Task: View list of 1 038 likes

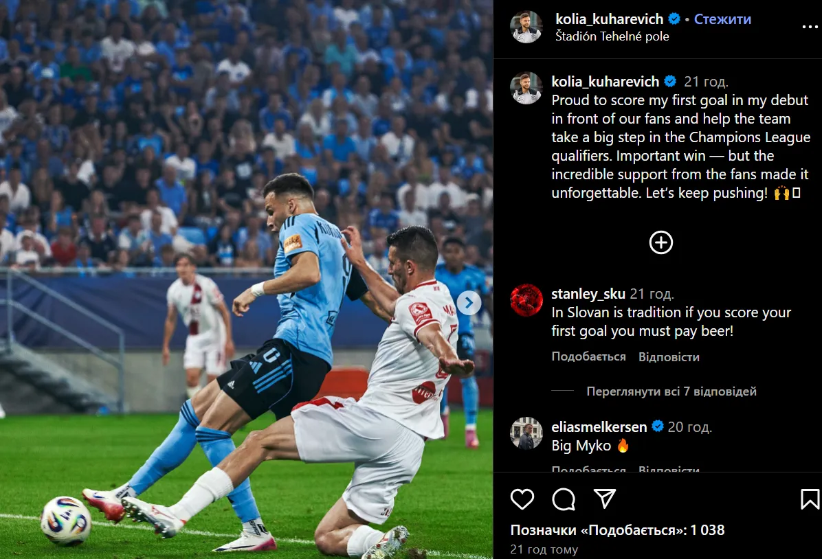Action: (x=617, y=530)
